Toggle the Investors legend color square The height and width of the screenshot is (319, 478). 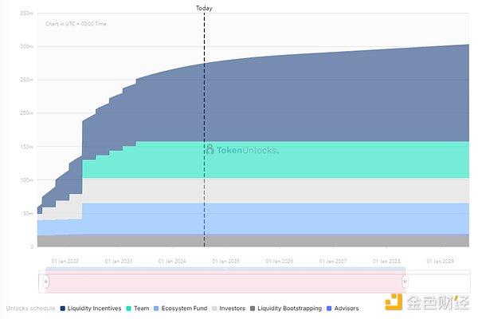[x=214, y=309]
